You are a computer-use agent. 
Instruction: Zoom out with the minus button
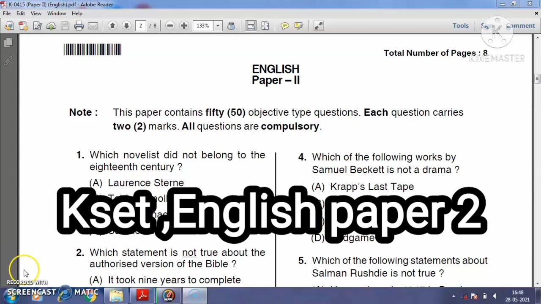pyautogui.click(x=170, y=26)
